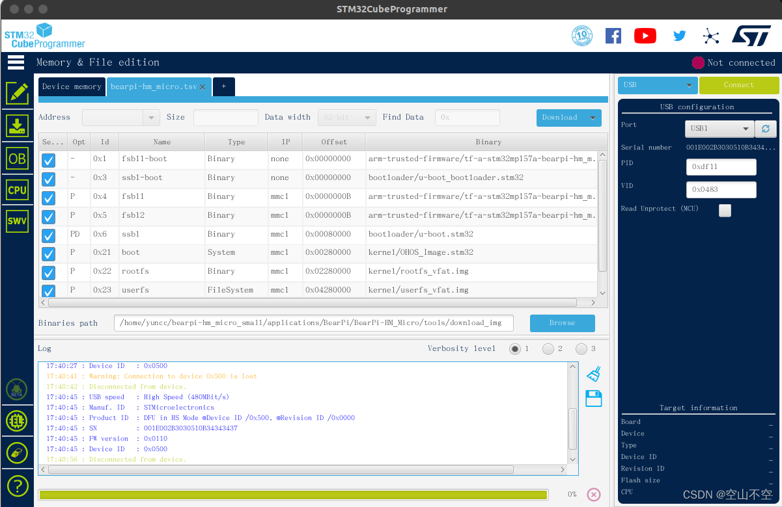Uncheck the userfs row checkbox
Image resolution: width=782 pixels, height=507 pixels.
(49, 291)
